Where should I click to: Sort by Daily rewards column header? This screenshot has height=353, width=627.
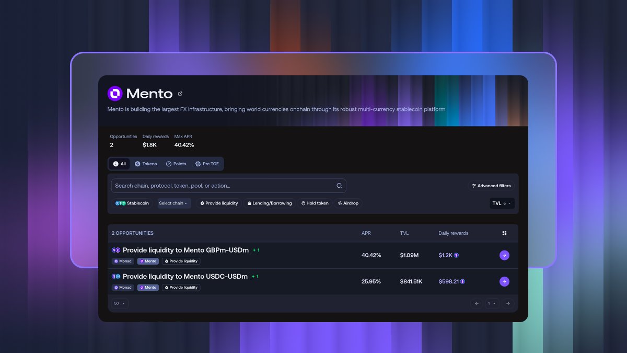pos(454,233)
